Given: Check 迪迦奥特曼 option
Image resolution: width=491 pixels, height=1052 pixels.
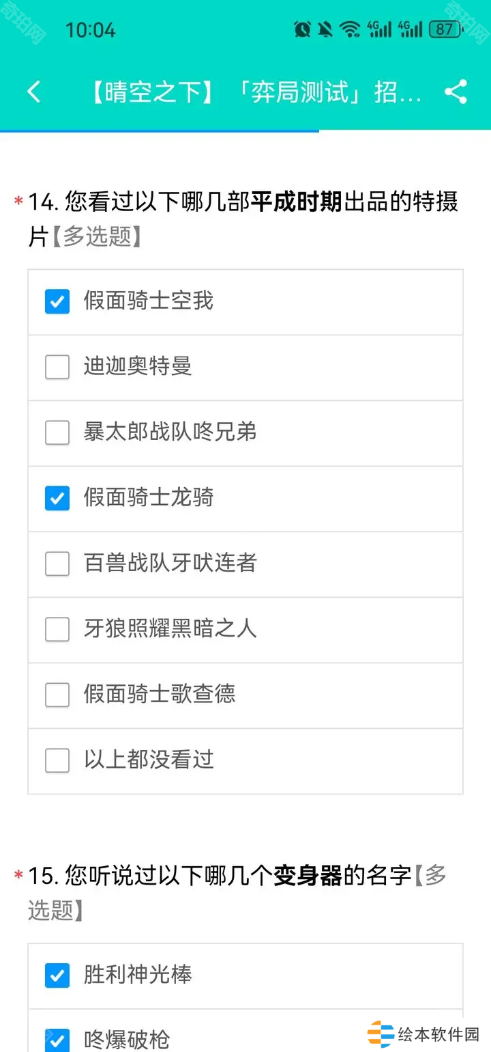Looking at the screenshot, I should click(x=57, y=367).
